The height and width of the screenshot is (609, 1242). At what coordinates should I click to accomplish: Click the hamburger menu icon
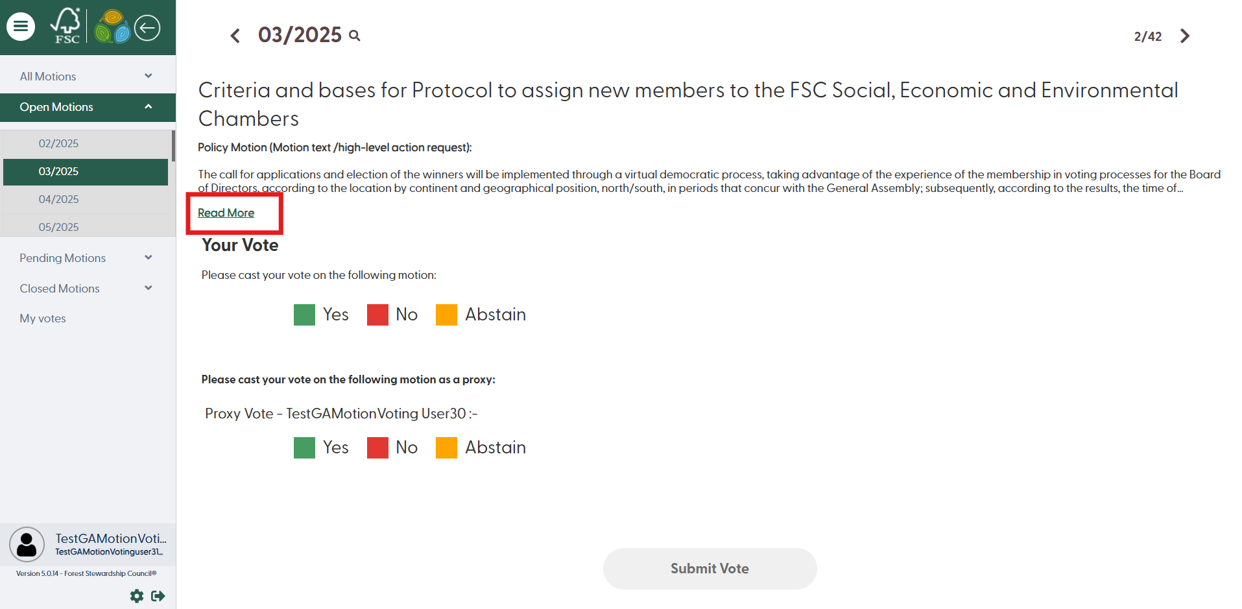[21, 27]
